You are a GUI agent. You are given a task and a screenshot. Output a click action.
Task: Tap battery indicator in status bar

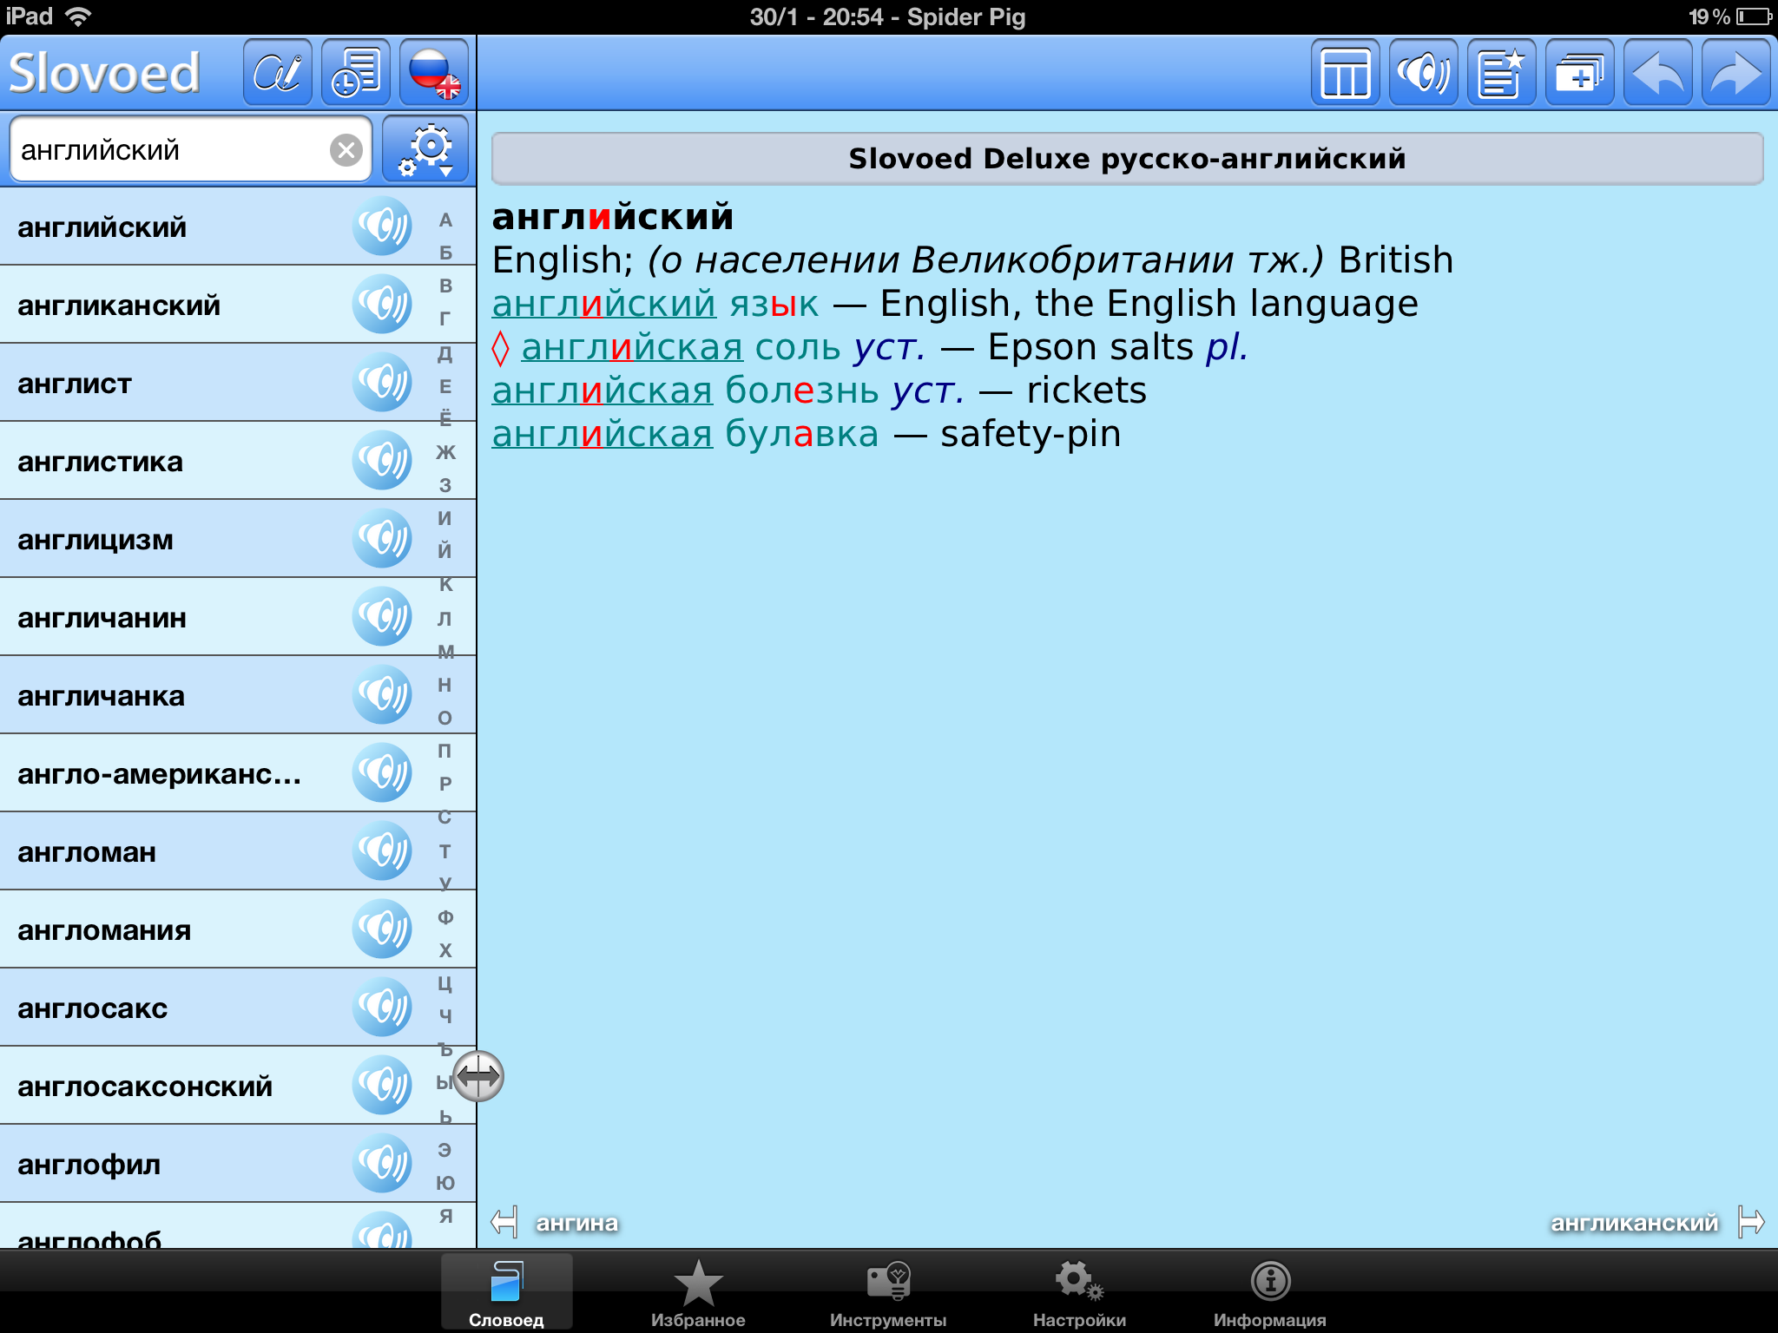pyautogui.click(x=1754, y=16)
